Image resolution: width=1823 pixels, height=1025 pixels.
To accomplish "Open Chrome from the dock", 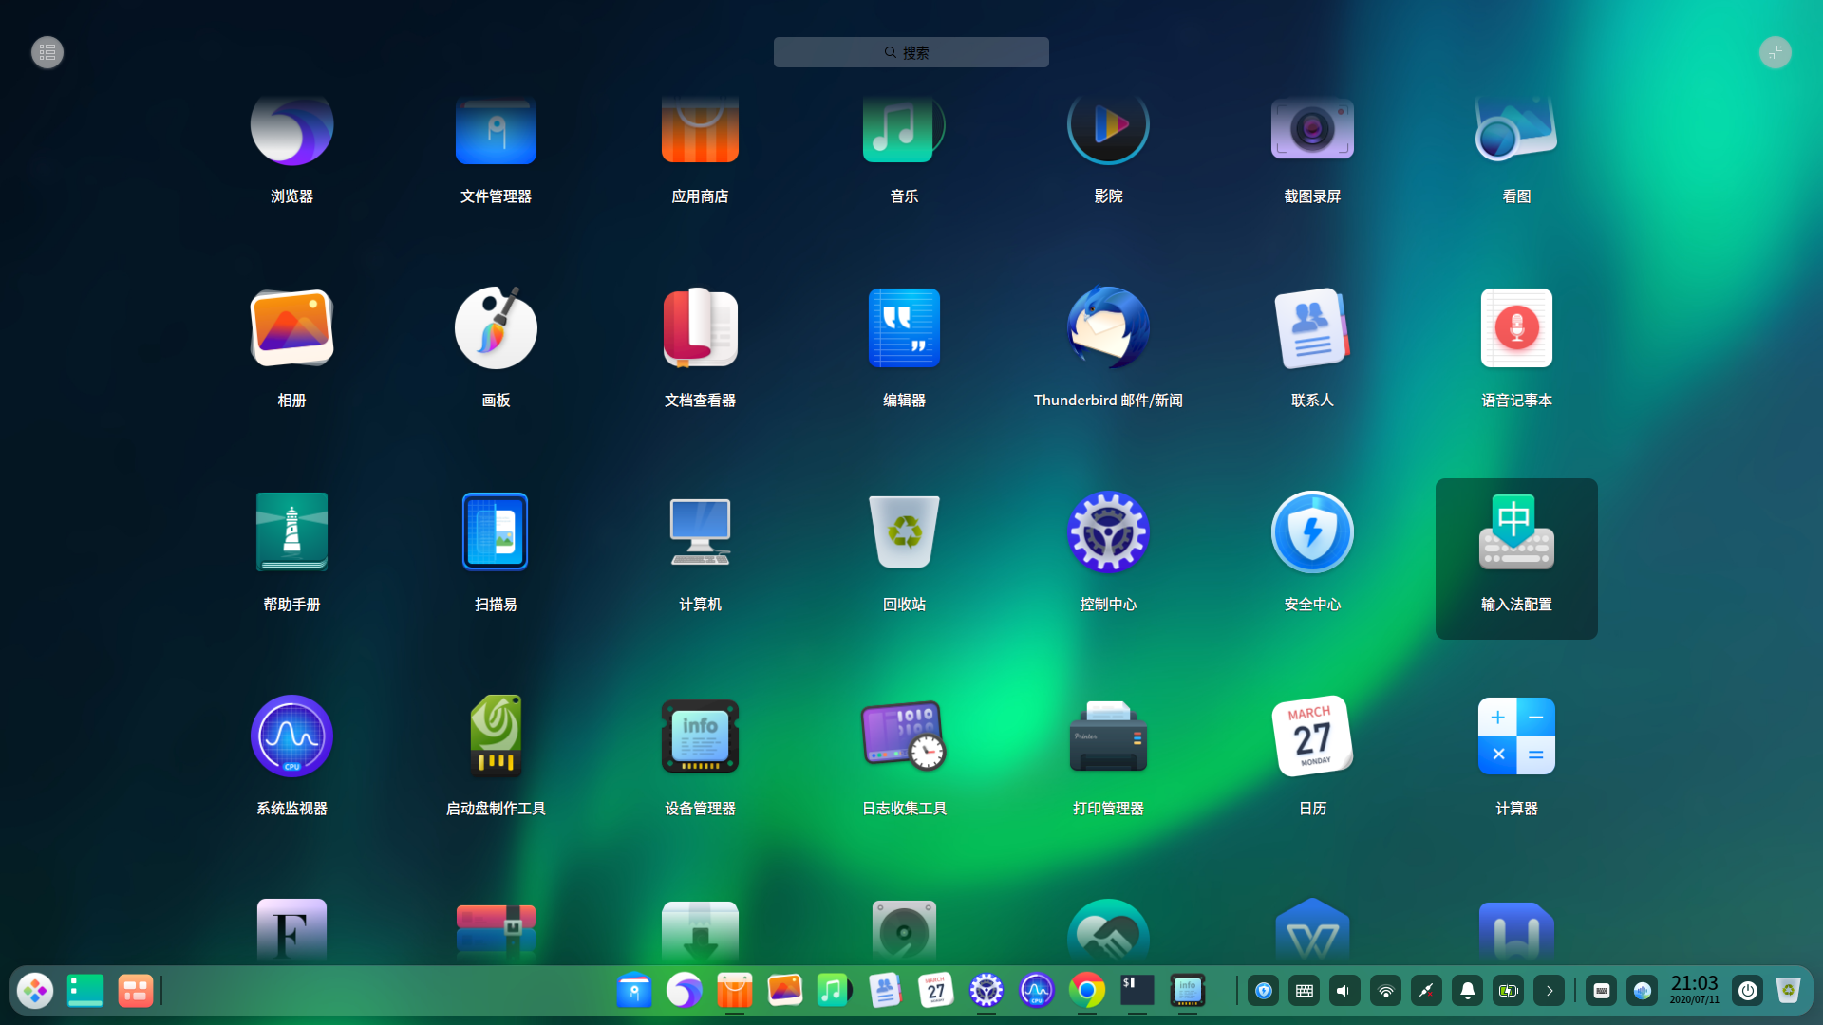I will coord(1087,991).
